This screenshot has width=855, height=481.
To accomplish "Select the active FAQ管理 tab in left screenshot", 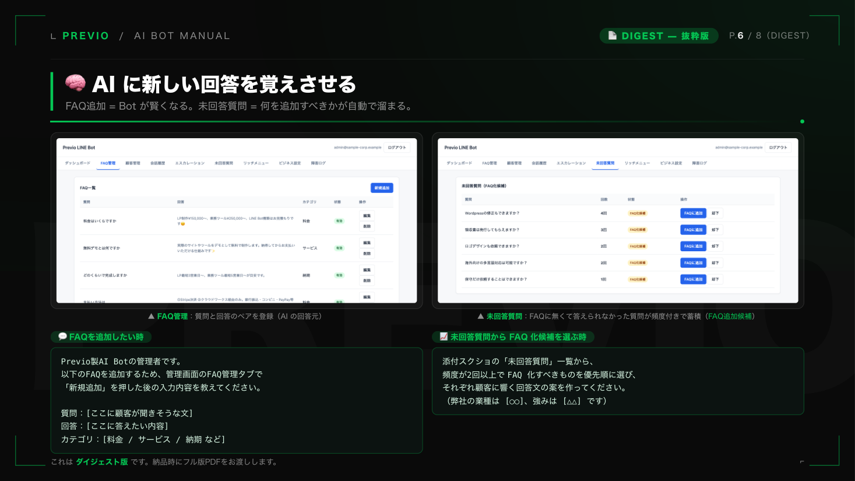I will tap(108, 163).
